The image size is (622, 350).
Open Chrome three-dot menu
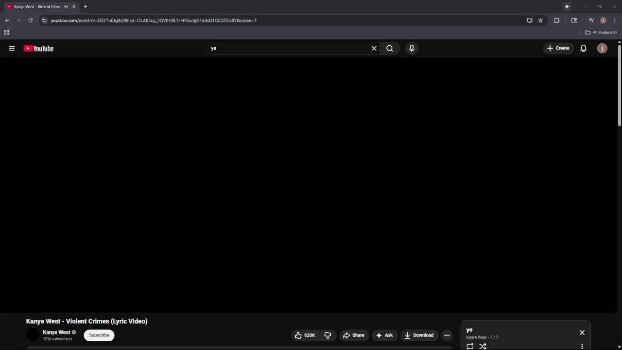[x=615, y=20]
